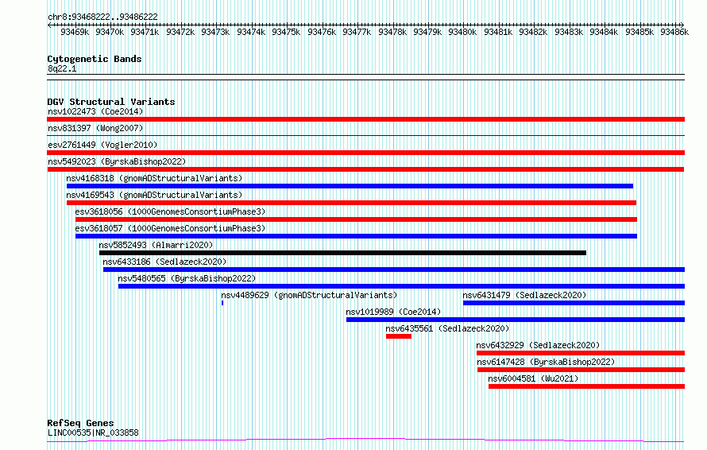Open esv2761449 (Vogler2010) variant label

[x=102, y=145]
